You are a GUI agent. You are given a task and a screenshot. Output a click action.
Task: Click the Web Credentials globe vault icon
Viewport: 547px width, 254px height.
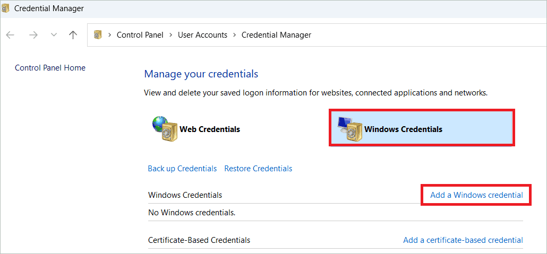tap(165, 129)
